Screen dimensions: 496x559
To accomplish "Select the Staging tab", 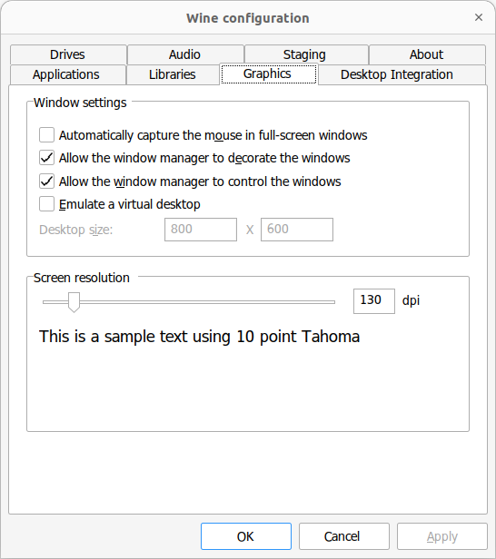I will [306, 54].
